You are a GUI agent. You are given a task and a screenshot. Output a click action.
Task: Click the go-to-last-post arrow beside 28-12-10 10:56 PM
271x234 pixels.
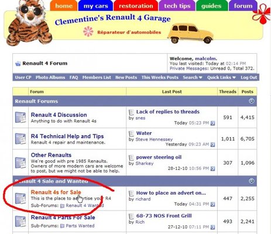[212, 168]
